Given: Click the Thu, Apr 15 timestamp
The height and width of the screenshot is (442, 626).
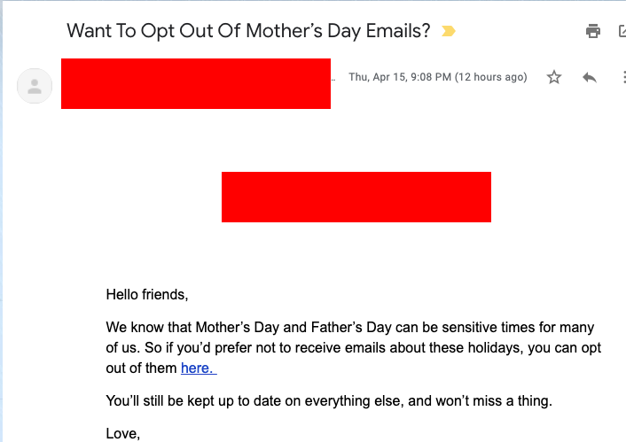Looking at the screenshot, I should coord(399,77).
